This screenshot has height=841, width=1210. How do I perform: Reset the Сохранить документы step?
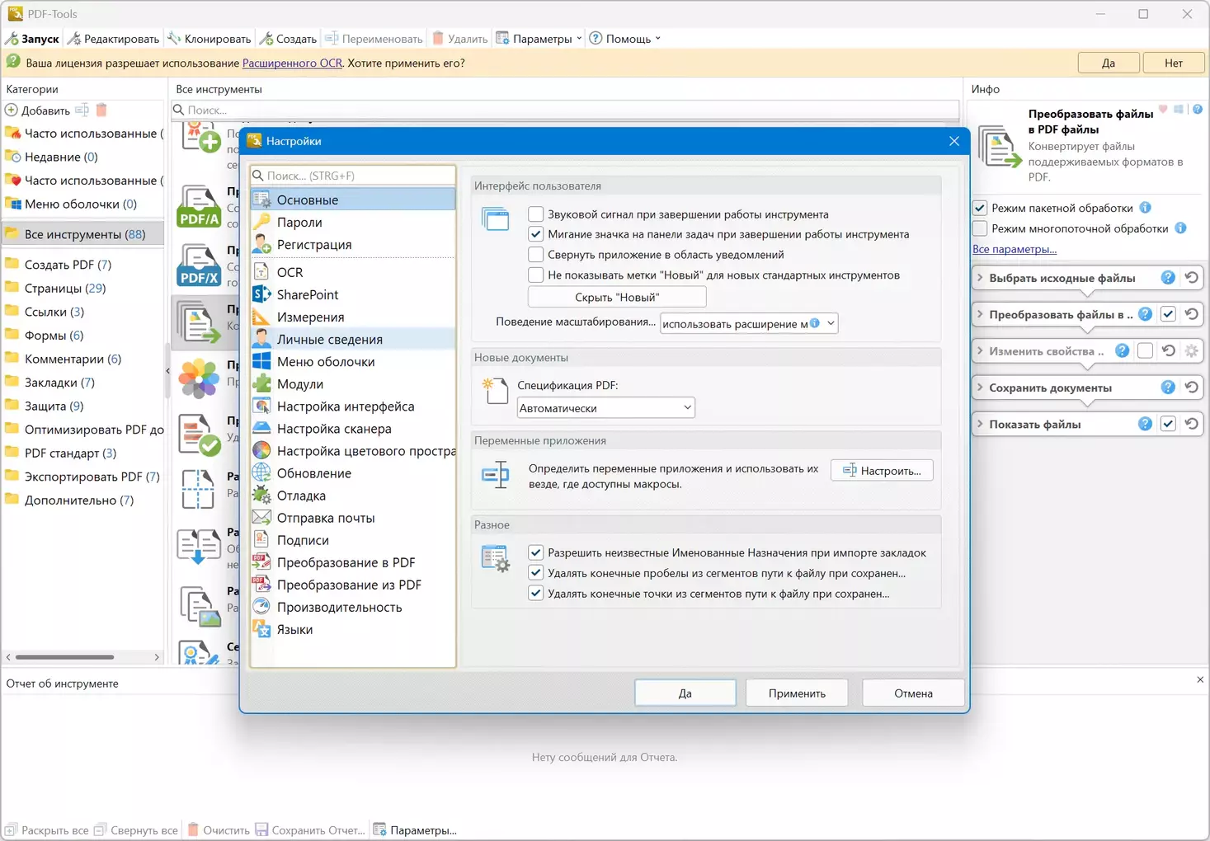coord(1191,388)
